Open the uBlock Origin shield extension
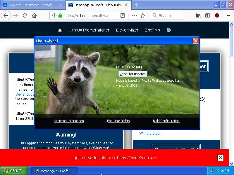 pyautogui.click(x=217, y=15)
